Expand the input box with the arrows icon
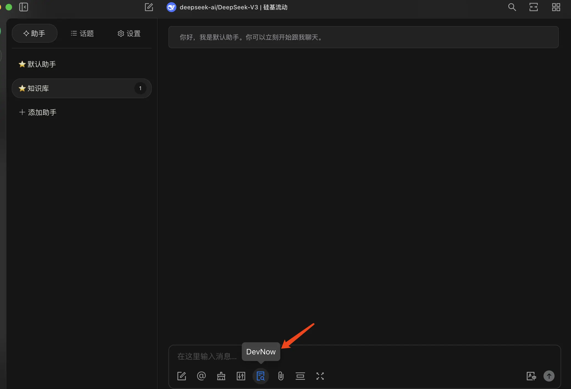 [320, 376]
